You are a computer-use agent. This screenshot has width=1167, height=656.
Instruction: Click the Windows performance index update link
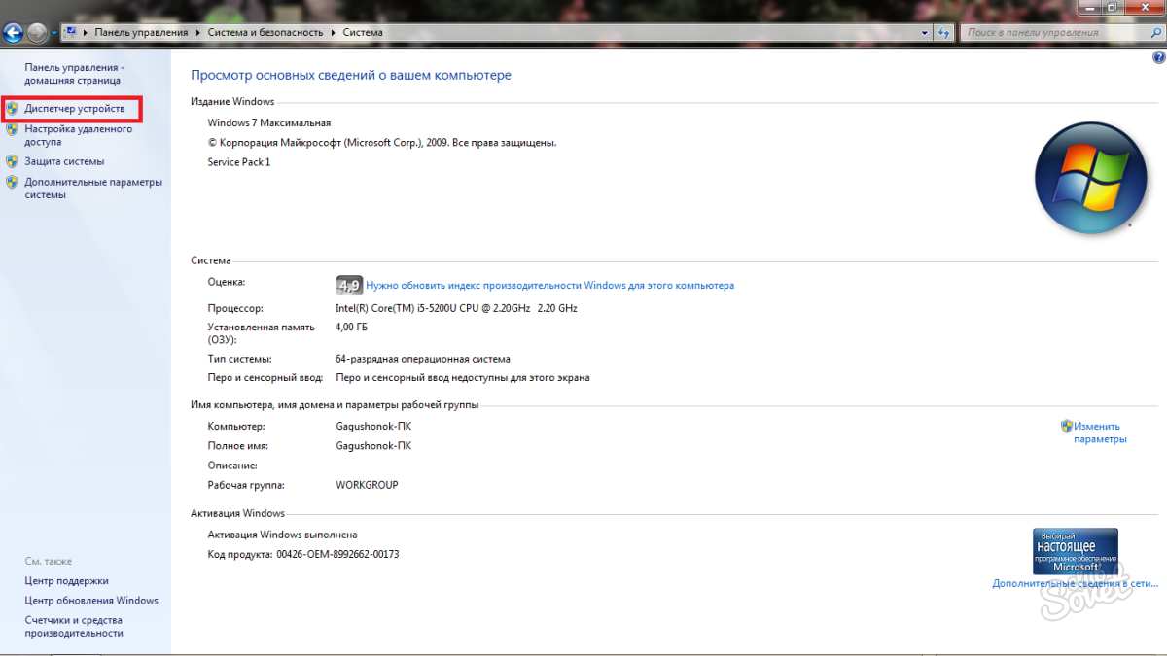(x=549, y=286)
